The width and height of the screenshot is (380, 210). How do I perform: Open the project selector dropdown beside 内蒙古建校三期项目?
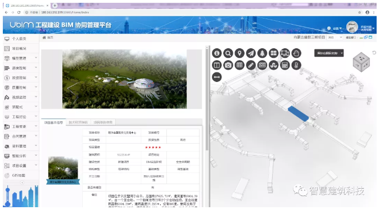click(x=334, y=38)
